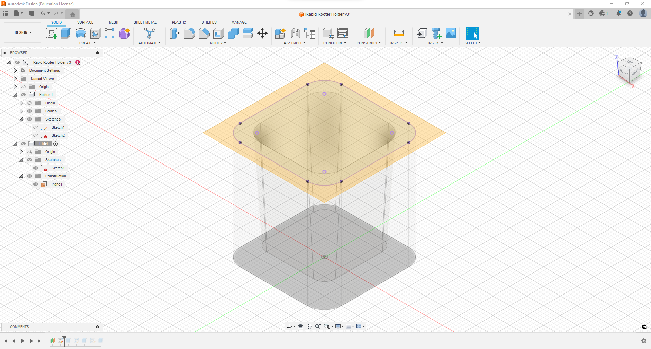Jump to the timeline beginning
The width and height of the screenshot is (651, 349).
coord(5,341)
